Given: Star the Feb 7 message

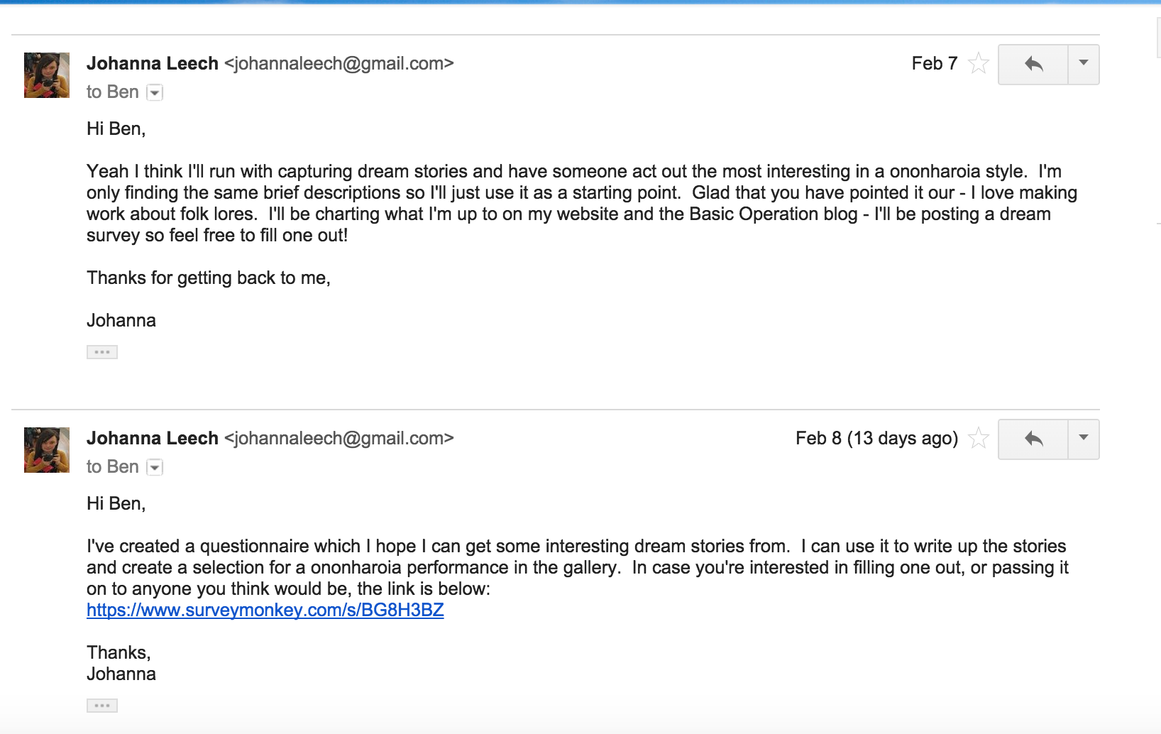Looking at the screenshot, I should (979, 64).
